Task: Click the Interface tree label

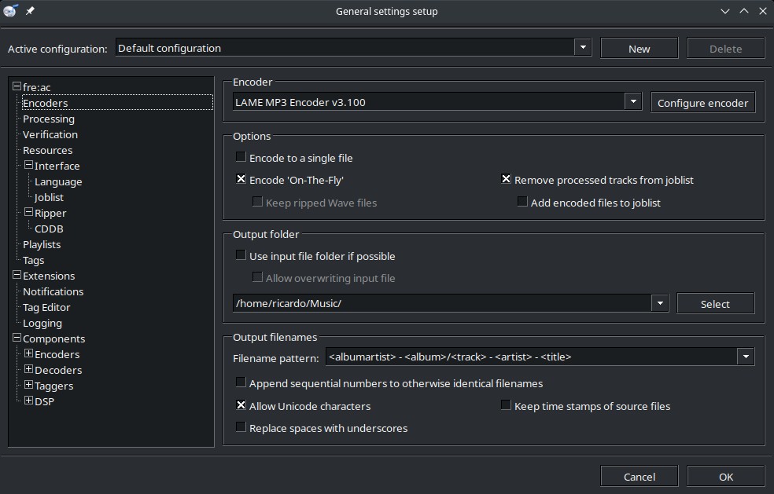Action: tap(57, 166)
